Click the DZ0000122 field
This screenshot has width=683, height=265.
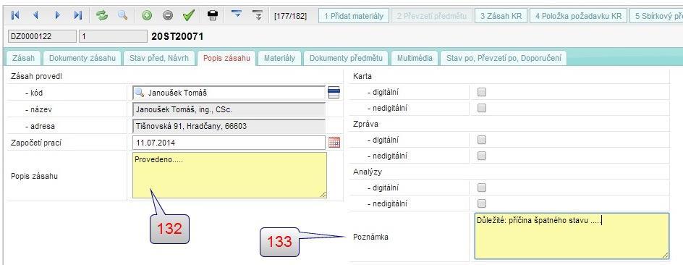[x=42, y=37]
